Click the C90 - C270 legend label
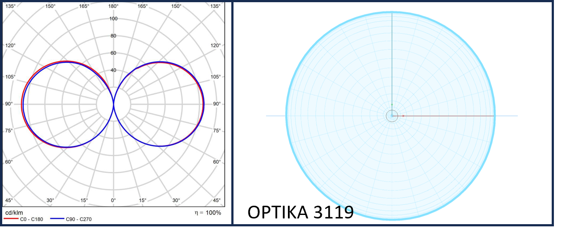 pyautogui.click(x=79, y=219)
